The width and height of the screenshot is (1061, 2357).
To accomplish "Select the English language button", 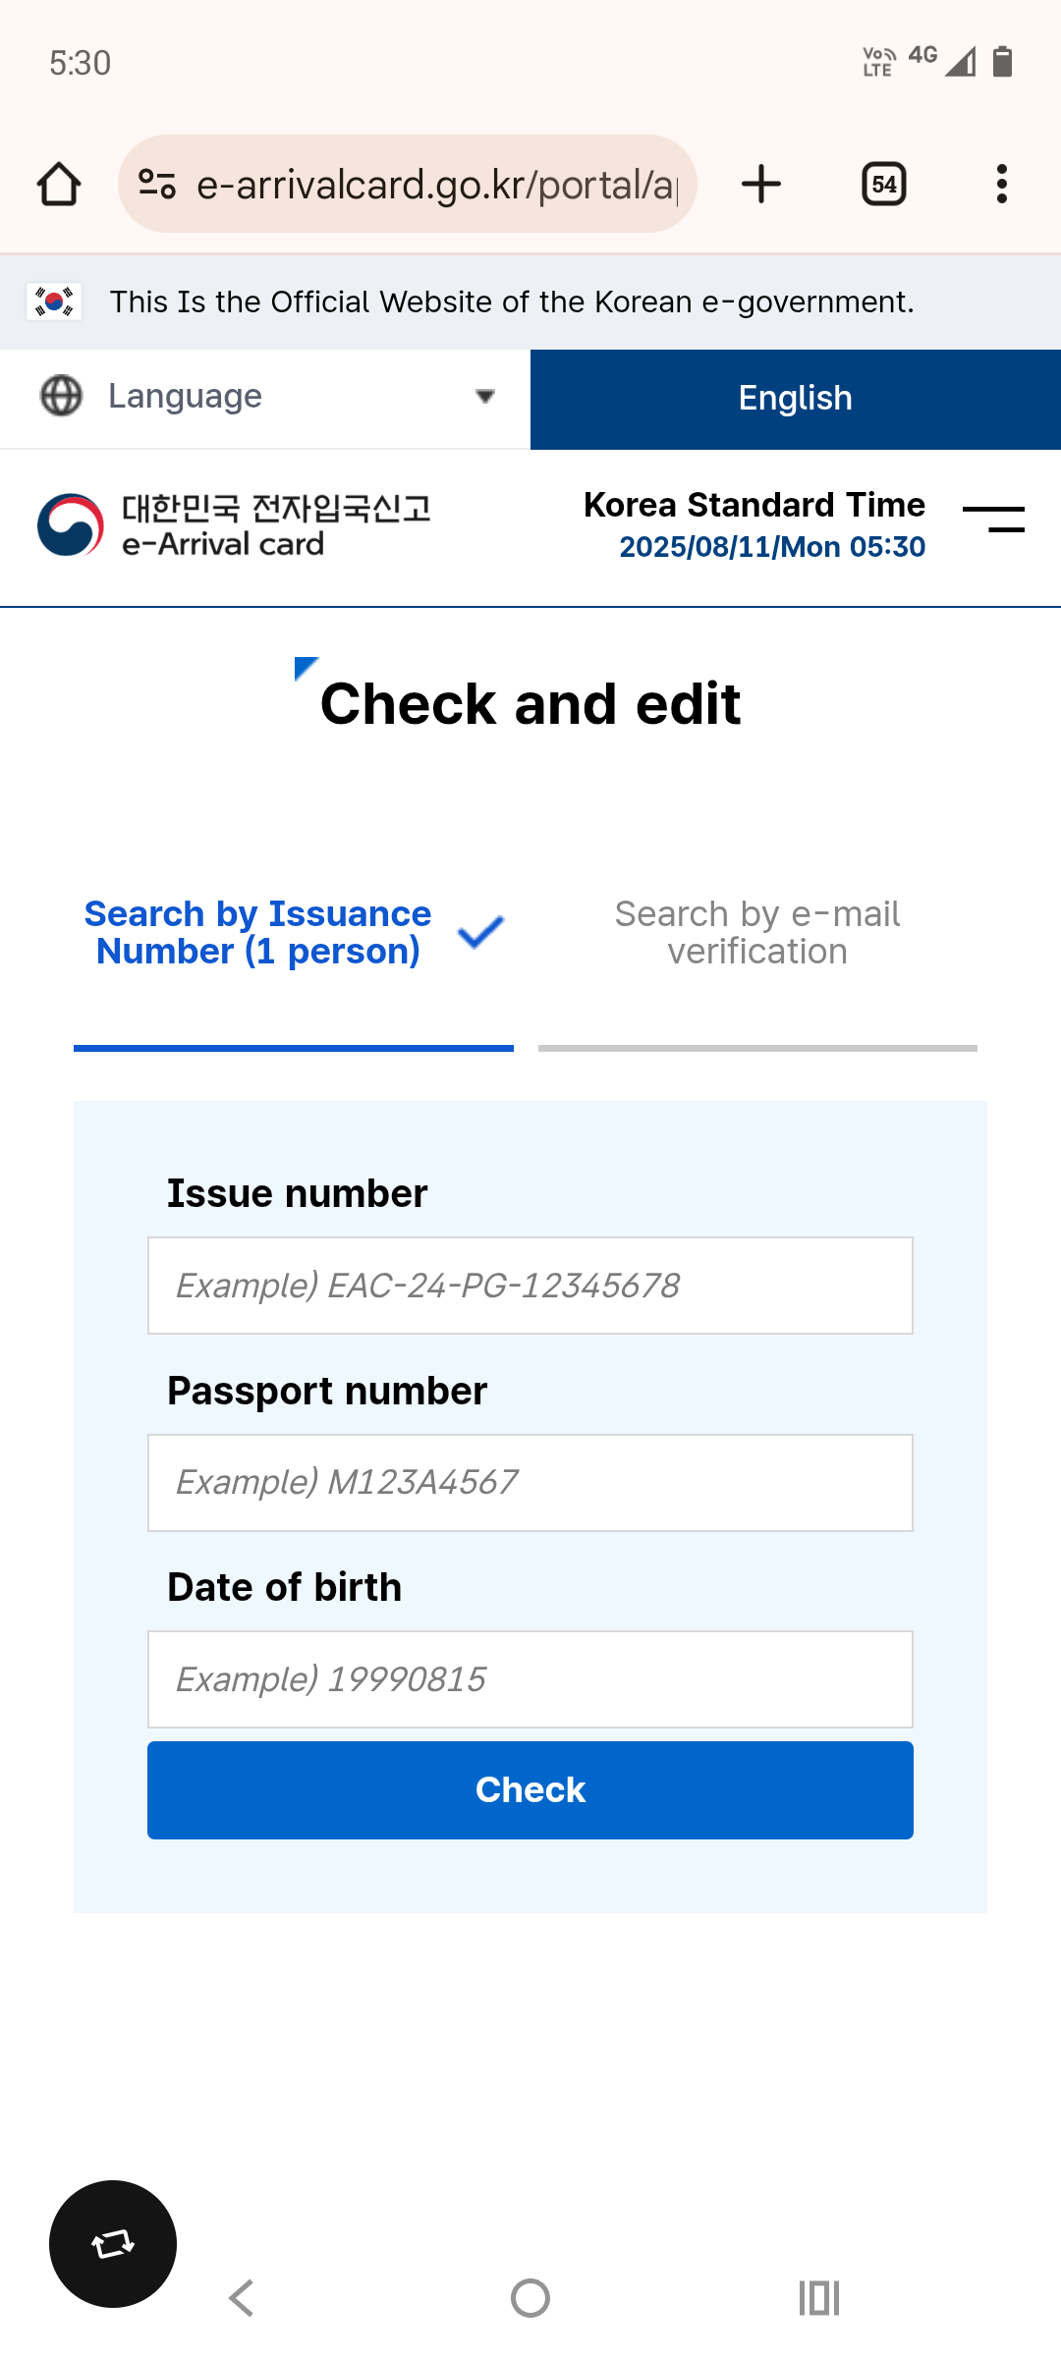I will 796,399.
